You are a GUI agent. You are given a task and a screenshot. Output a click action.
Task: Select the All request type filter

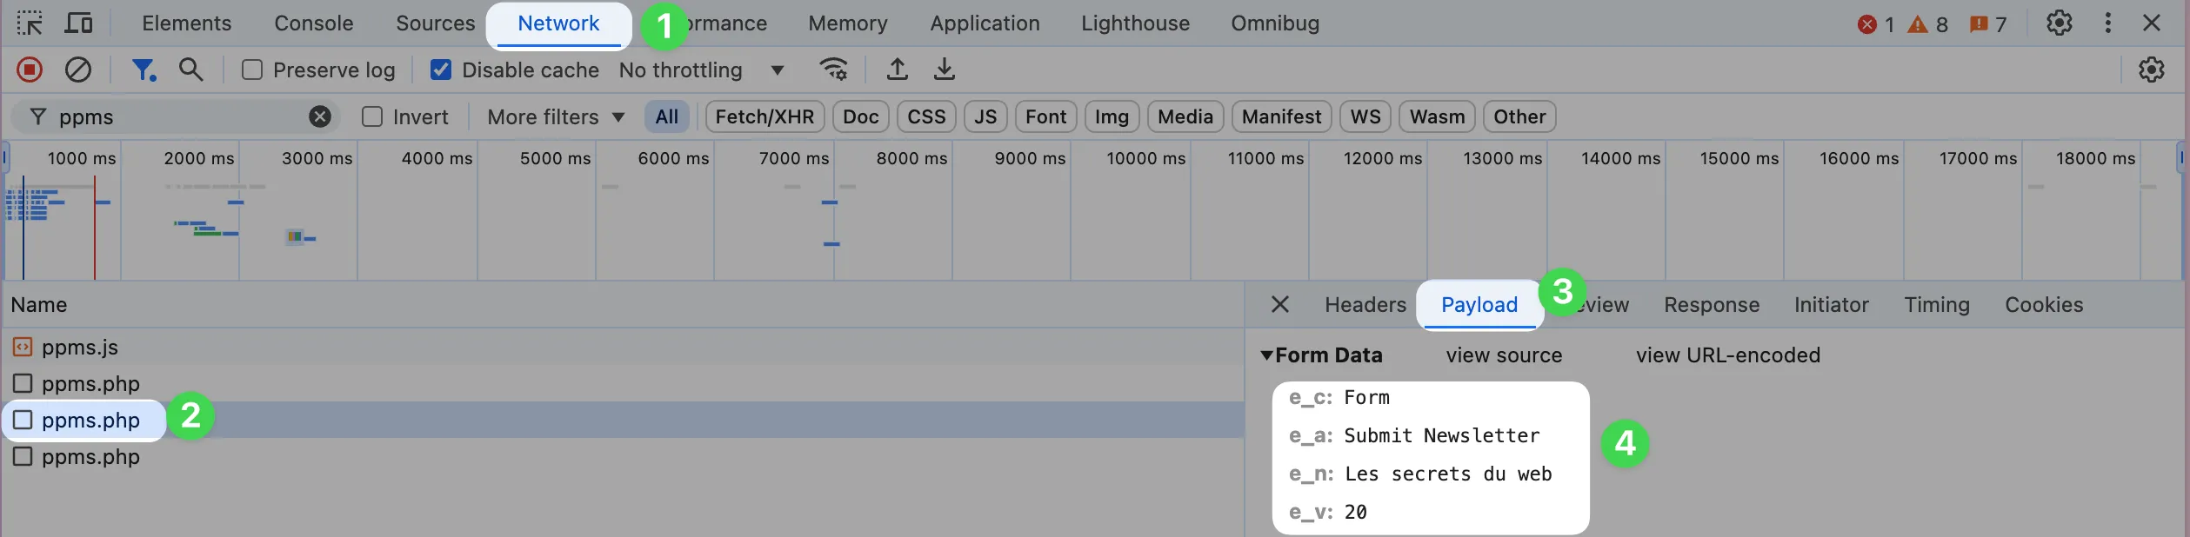(667, 116)
